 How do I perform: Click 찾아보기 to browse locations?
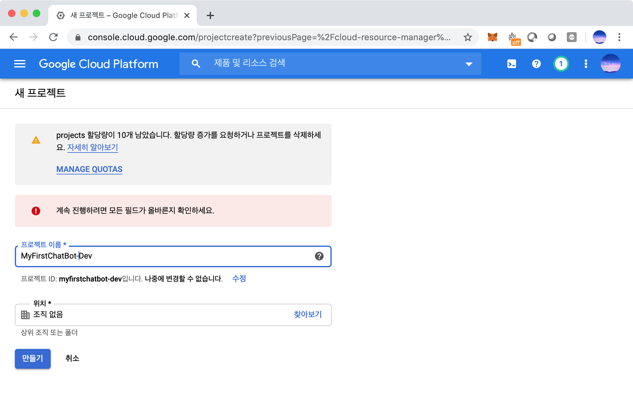click(x=308, y=315)
